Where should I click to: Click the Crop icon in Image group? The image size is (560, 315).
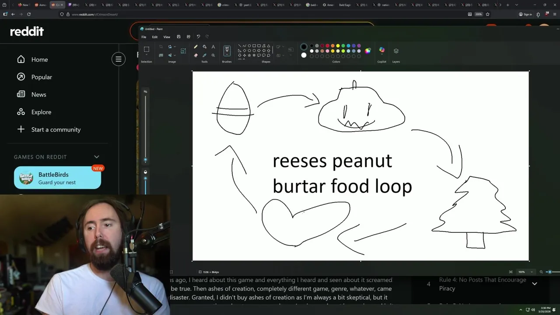point(161,47)
